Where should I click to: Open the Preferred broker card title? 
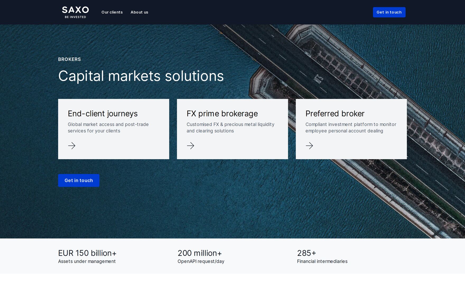pos(335,114)
